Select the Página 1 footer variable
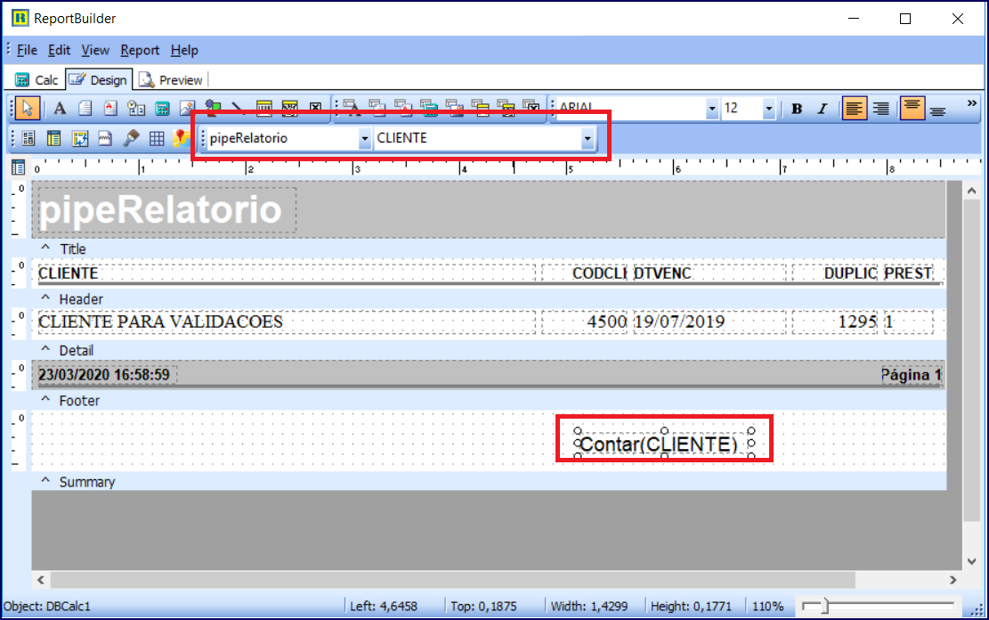989x620 pixels. click(911, 375)
